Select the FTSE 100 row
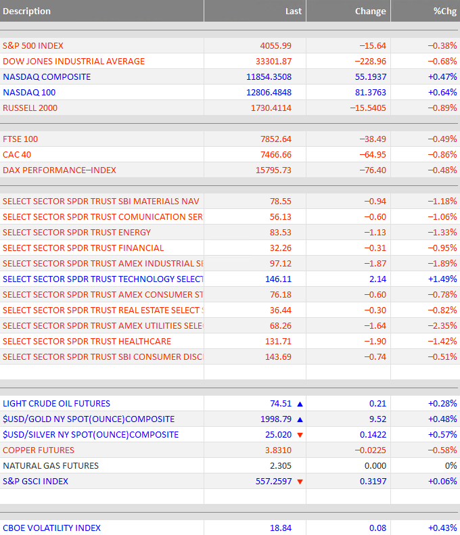 pos(230,139)
